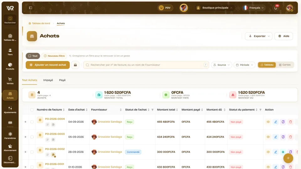Go to Tableau de bord in sidebar

(x=10, y=37)
